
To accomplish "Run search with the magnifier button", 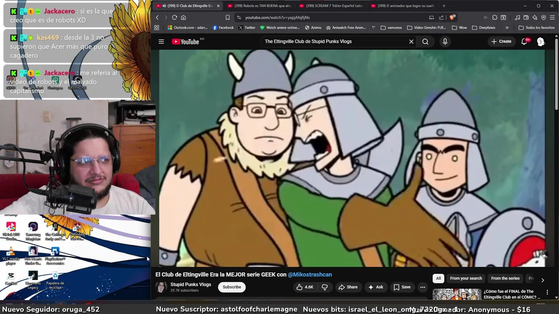I will coord(425,41).
